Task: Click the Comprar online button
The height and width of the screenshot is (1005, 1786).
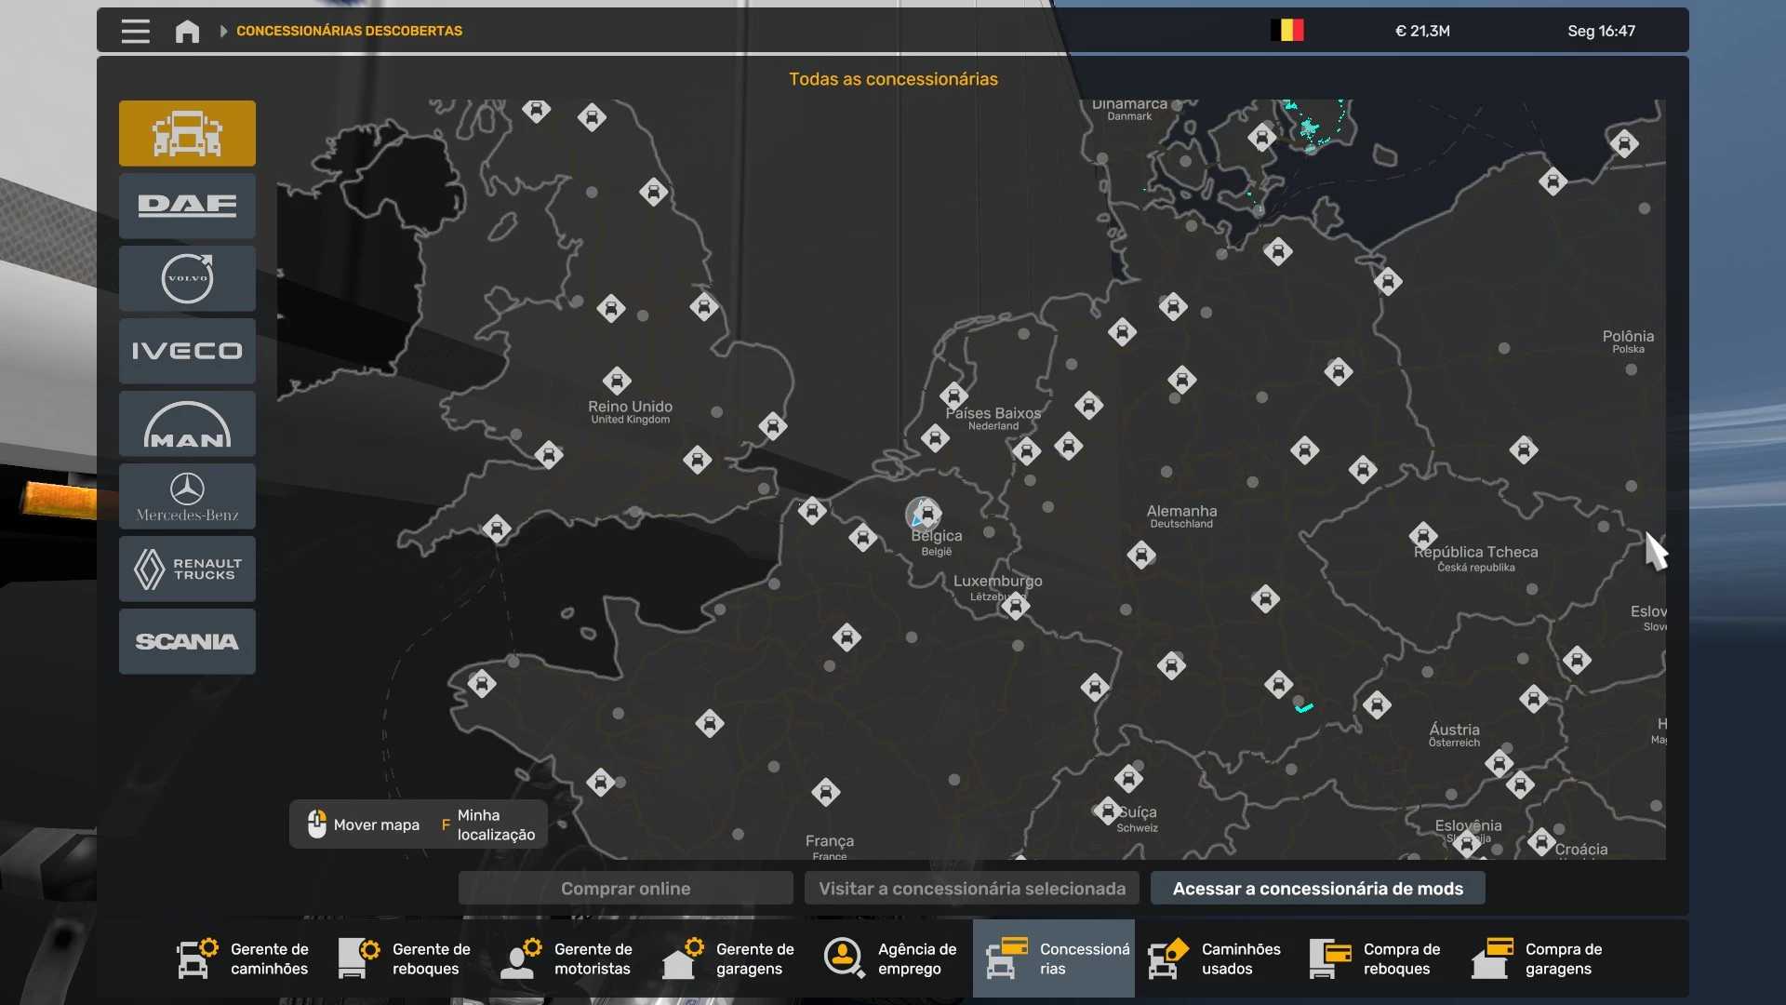Action: point(625,889)
